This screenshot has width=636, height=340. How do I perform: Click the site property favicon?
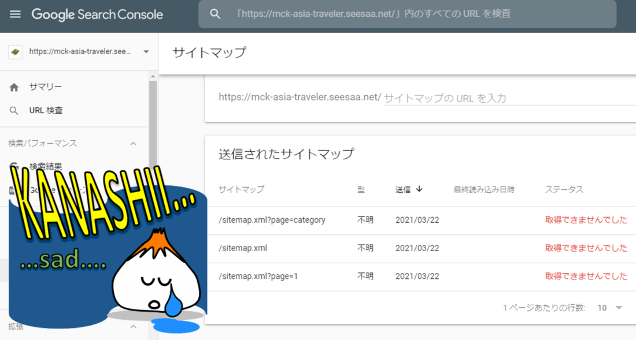(x=15, y=52)
